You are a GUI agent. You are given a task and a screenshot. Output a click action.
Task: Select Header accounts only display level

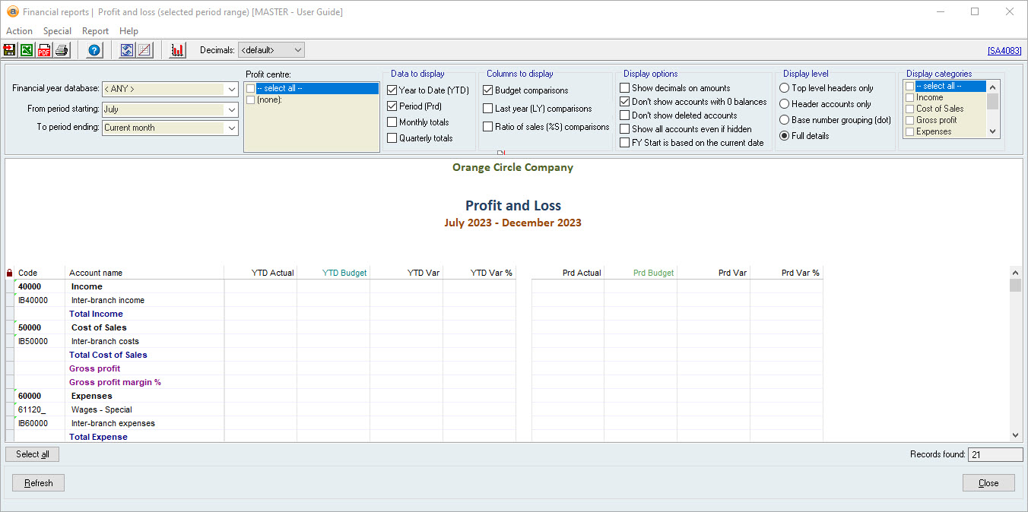[x=785, y=104]
